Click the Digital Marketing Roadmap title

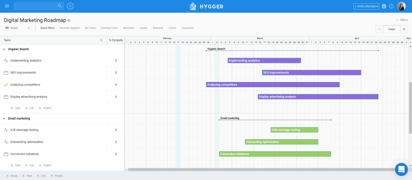(x=35, y=20)
